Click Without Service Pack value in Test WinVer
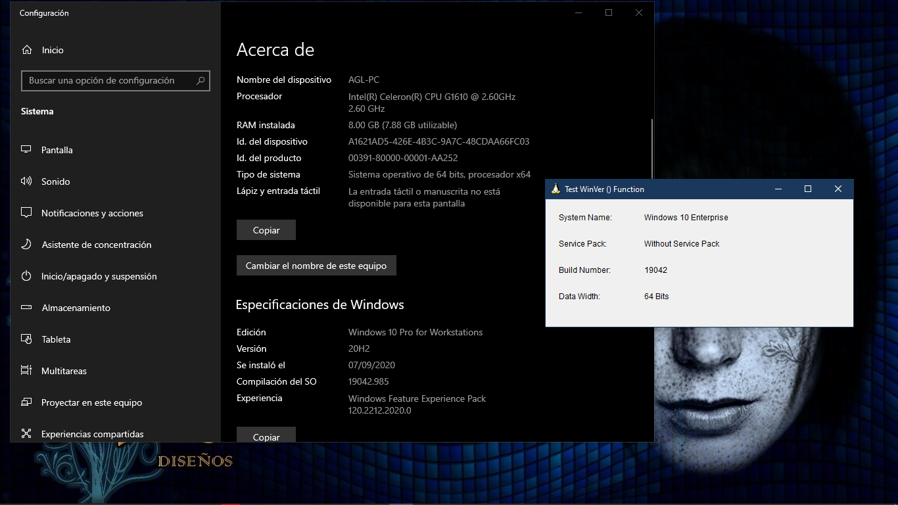This screenshot has width=898, height=505. 682,244
